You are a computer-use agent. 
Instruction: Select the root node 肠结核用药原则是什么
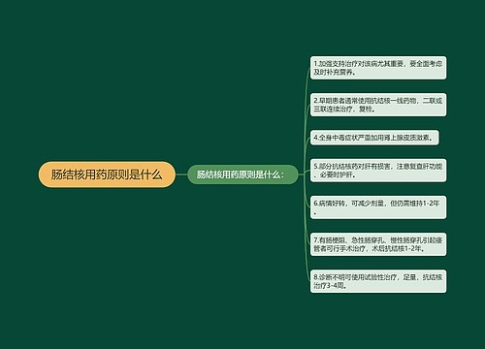[107, 174]
